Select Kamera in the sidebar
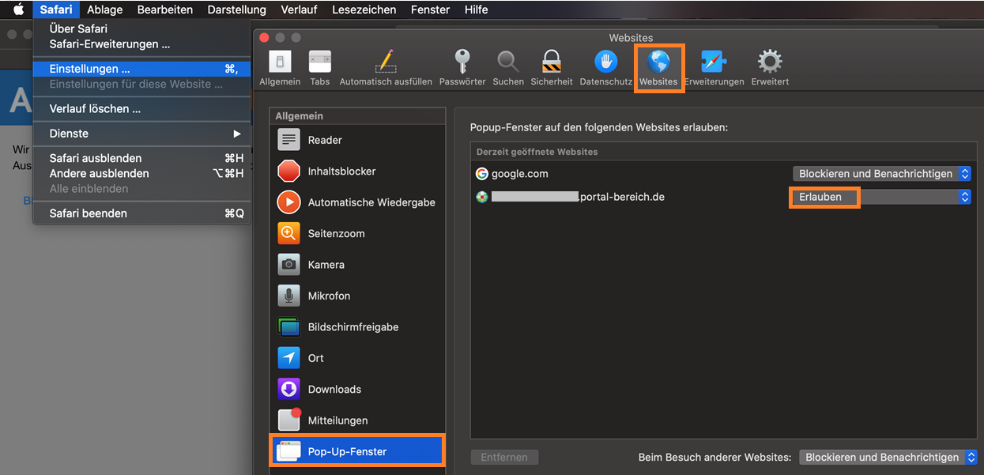984x475 pixels. coord(357,265)
